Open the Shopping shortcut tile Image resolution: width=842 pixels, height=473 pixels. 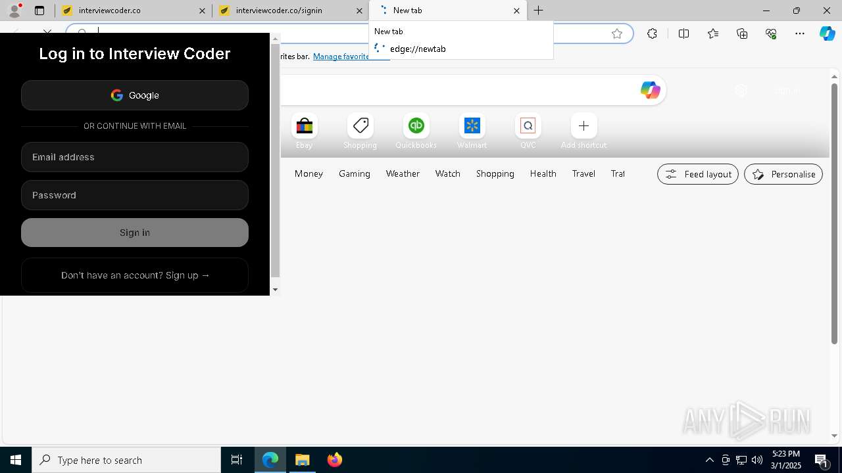(x=360, y=131)
